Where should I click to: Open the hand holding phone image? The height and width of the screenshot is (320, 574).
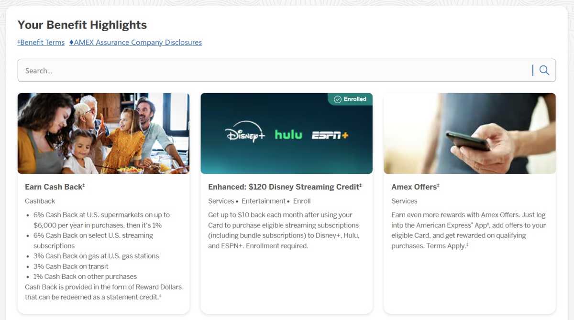[469, 133]
